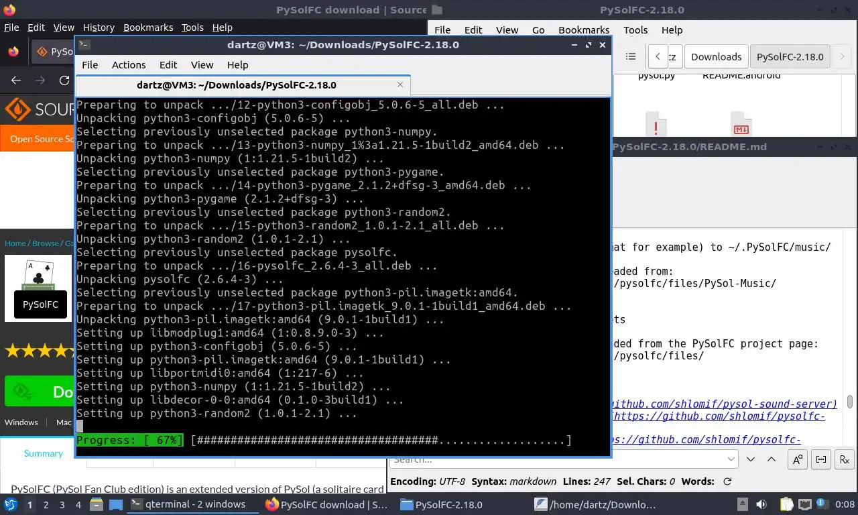
Task: Toggle match case search option
Action: [798, 460]
